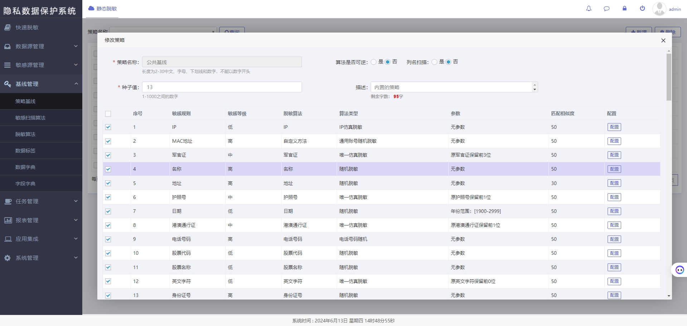Screen dimensions: 687x326
Task: Click the 应用集成 laptop icon
Action: point(8,239)
